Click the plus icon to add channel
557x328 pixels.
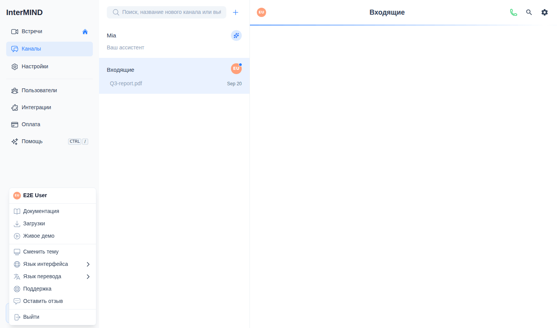point(236,12)
